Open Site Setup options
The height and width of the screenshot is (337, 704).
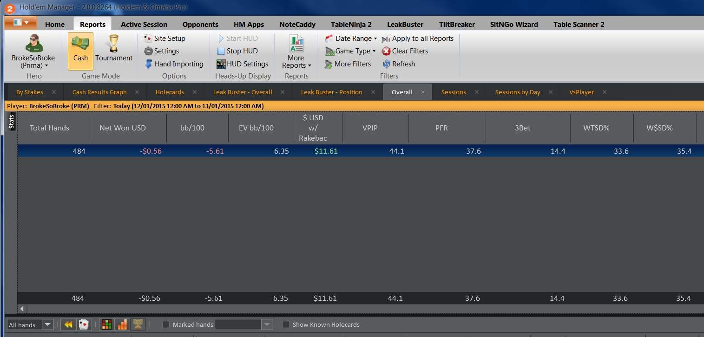(x=164, y=39)
